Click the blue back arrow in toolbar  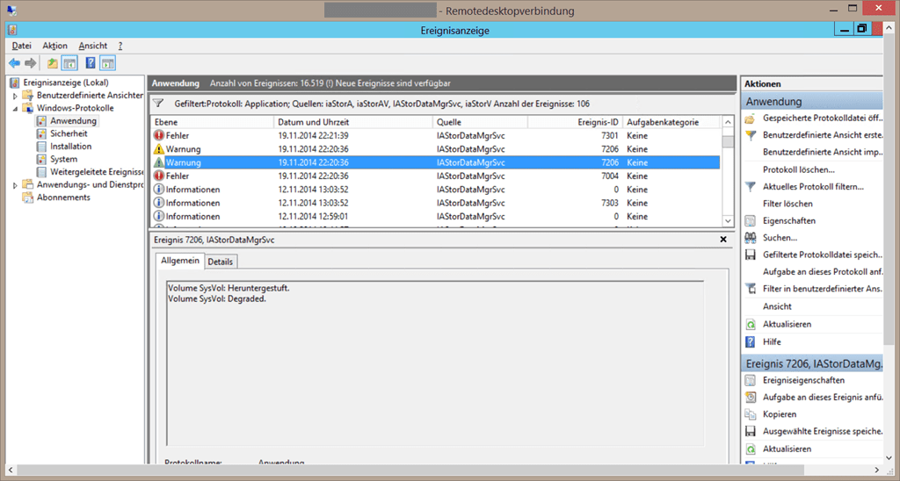(x=14, y=63)
